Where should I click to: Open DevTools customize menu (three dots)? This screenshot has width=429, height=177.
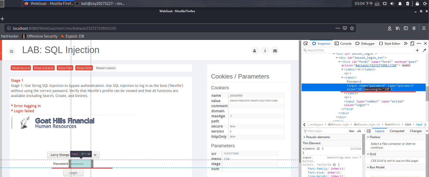point(419,43)
